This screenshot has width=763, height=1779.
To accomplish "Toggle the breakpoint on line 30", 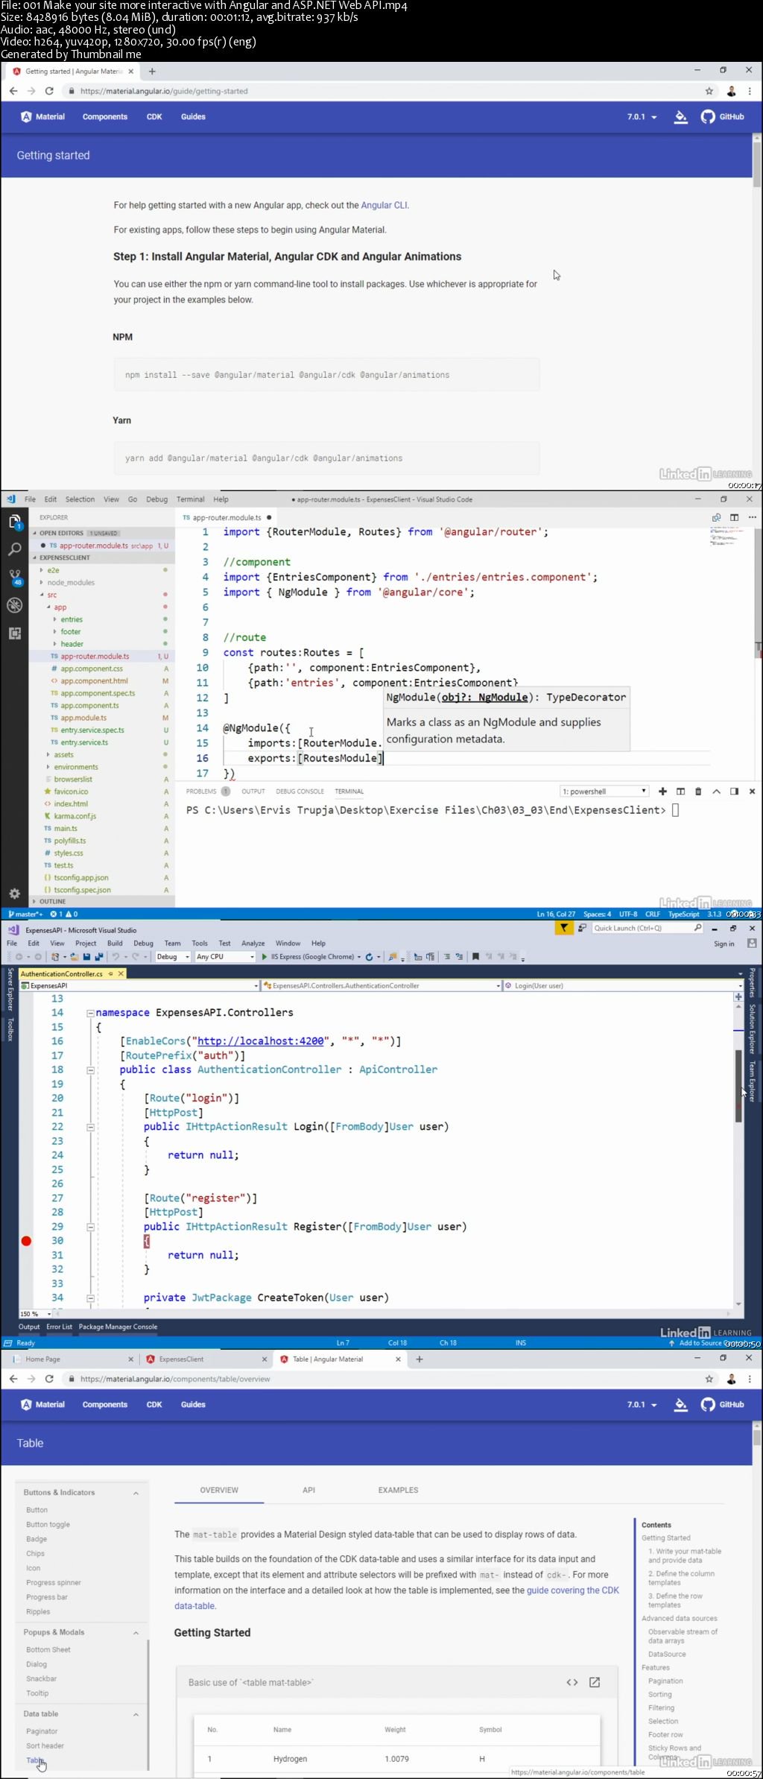I will coord(26,1241).
